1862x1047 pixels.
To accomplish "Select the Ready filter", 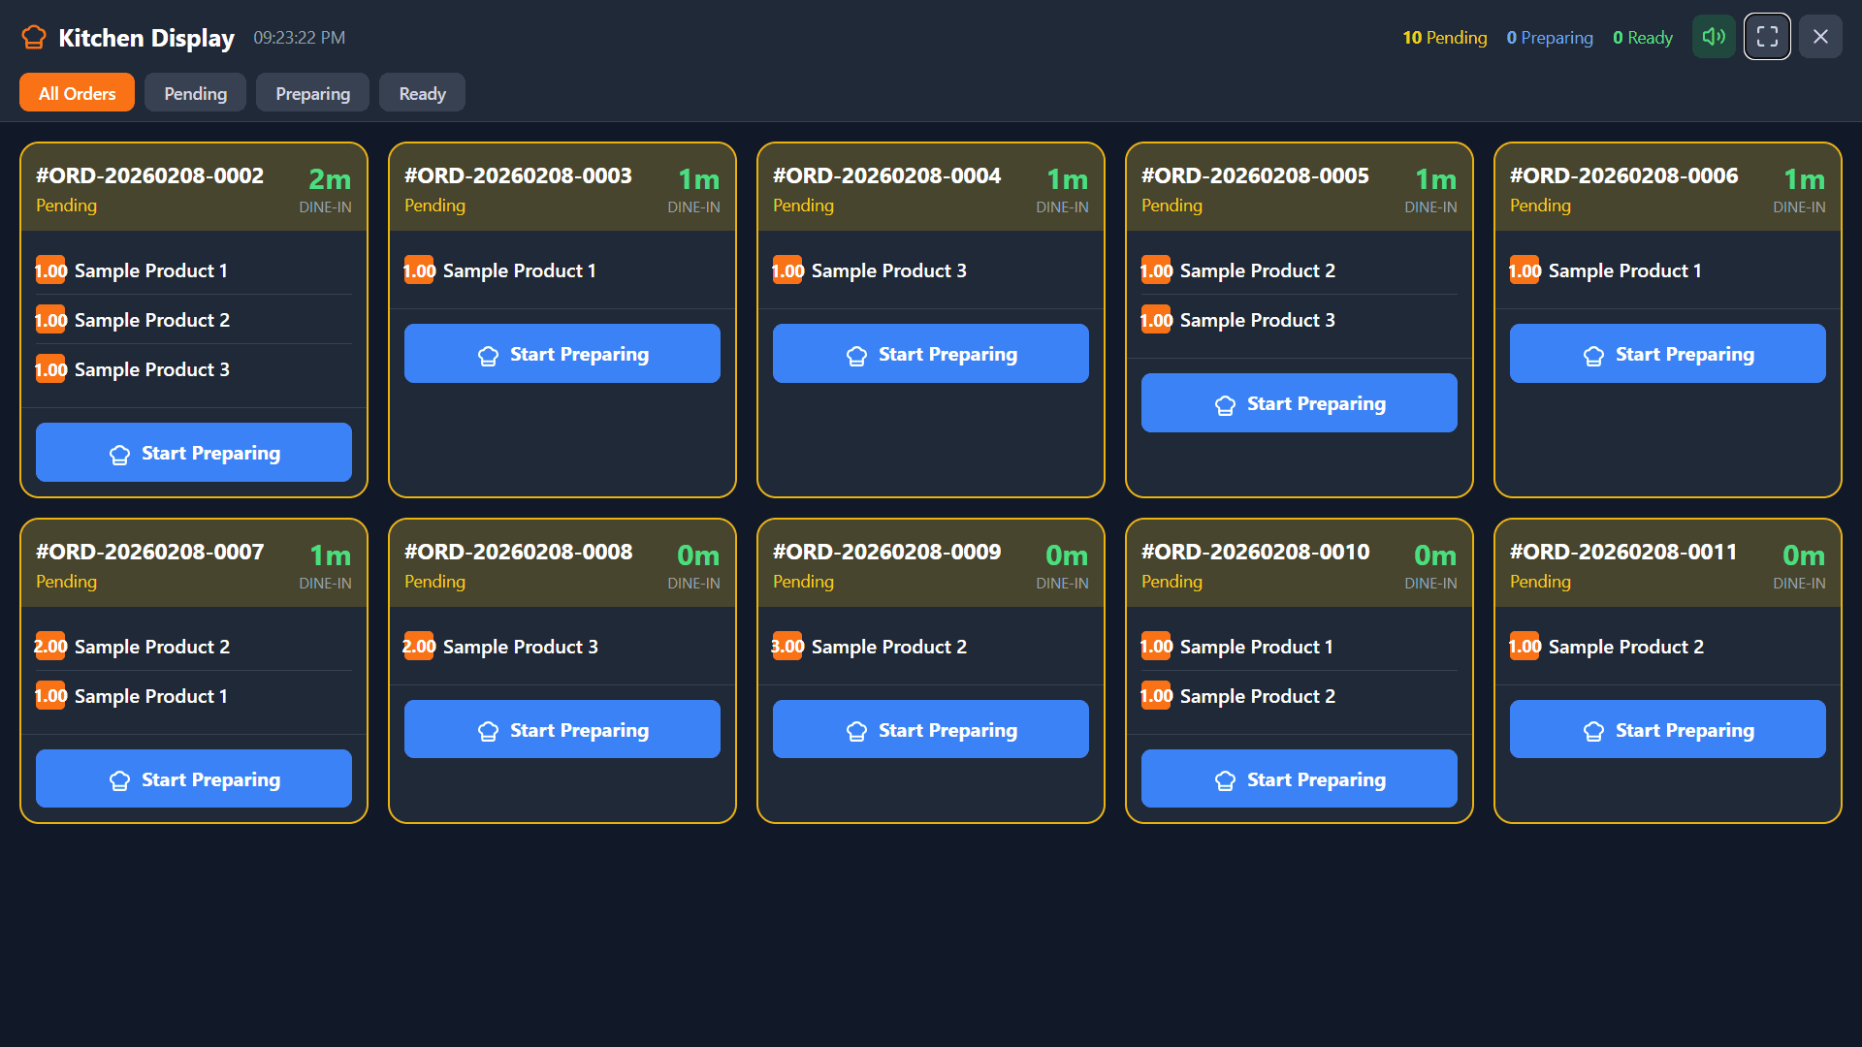I will 422,92.
